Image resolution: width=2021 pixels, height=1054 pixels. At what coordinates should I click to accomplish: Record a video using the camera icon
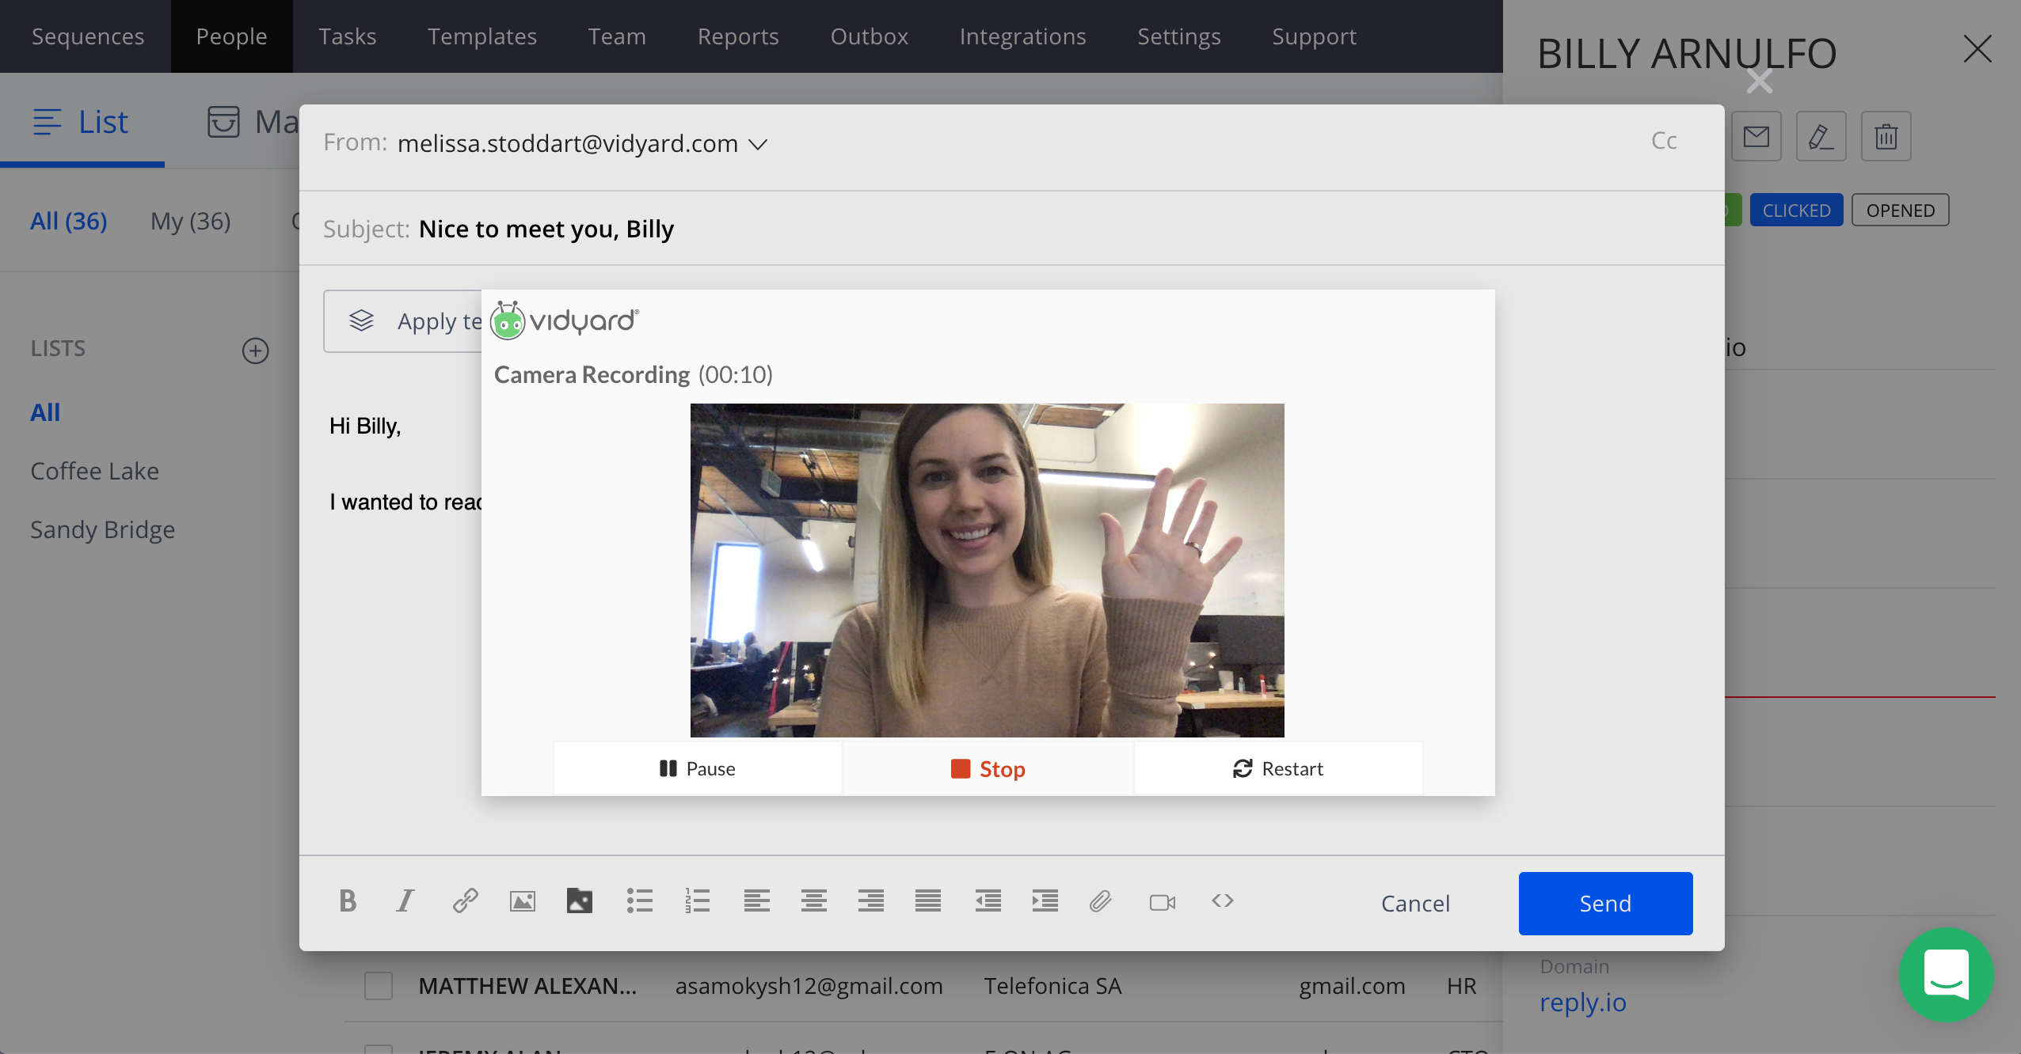1161,901
